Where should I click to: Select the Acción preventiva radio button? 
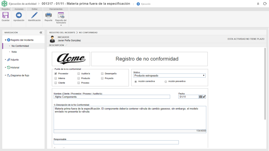tap(165, 81)
